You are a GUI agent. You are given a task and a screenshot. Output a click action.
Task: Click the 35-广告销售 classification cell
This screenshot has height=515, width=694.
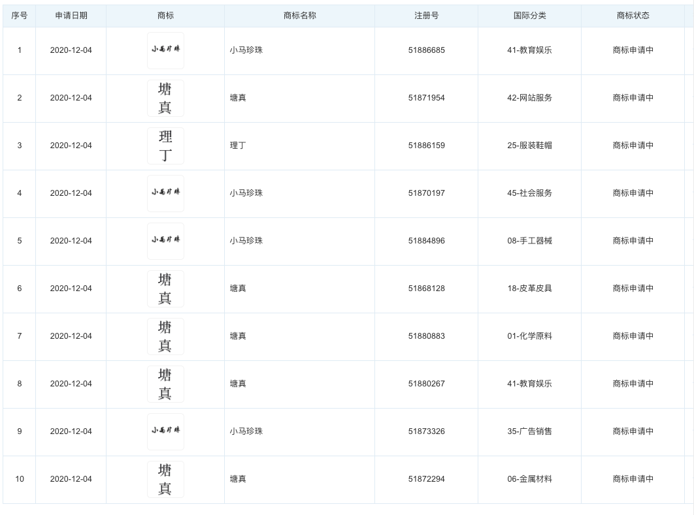tap(529, 431)
